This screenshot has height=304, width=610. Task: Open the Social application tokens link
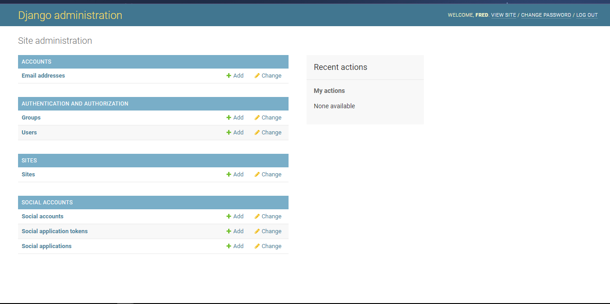pos(55,231)
